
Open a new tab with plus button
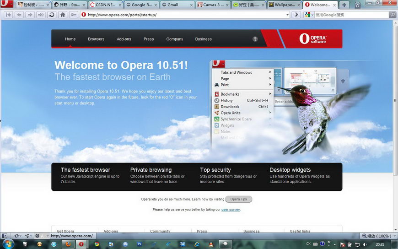tap(344, 5)
